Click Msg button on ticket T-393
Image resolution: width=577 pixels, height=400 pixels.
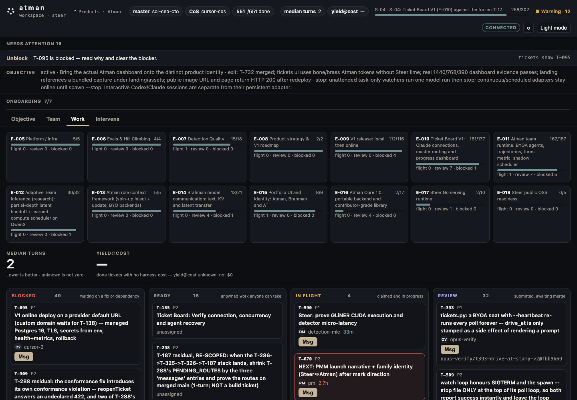pyautogui.click(x=450, y=350)
